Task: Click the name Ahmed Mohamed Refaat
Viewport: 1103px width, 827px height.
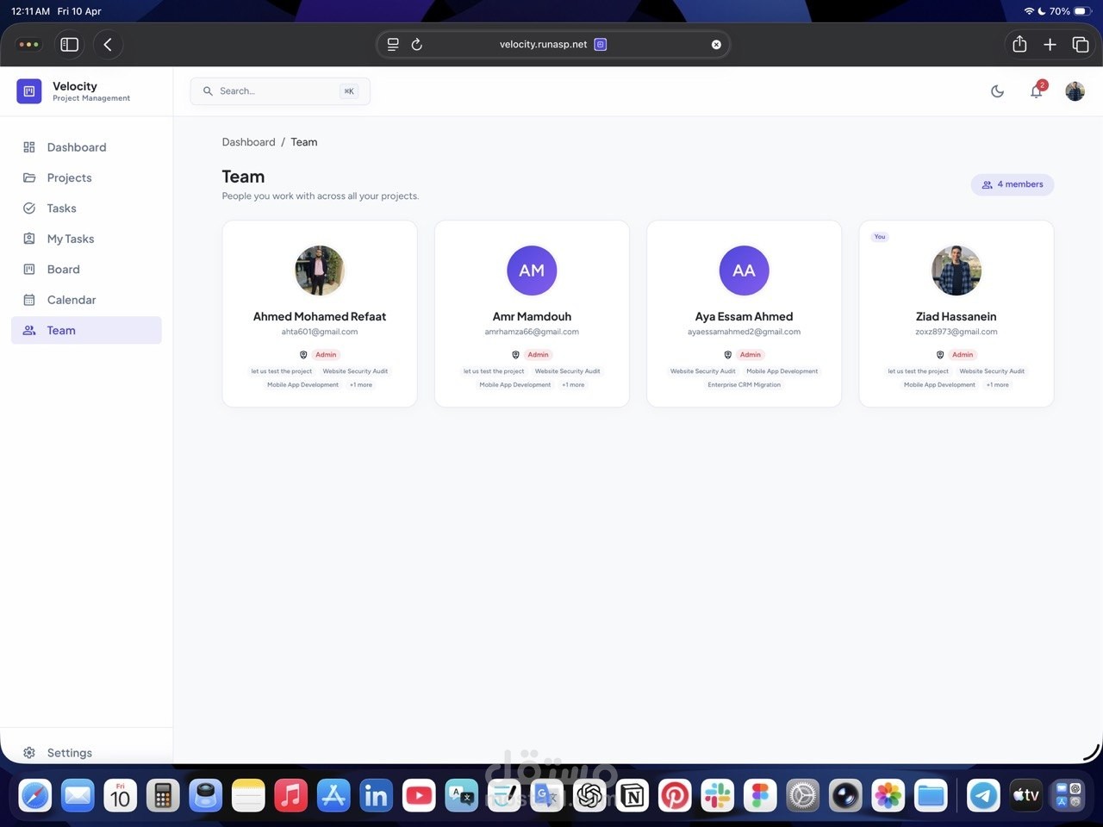Action: click(x=320, y=316)
